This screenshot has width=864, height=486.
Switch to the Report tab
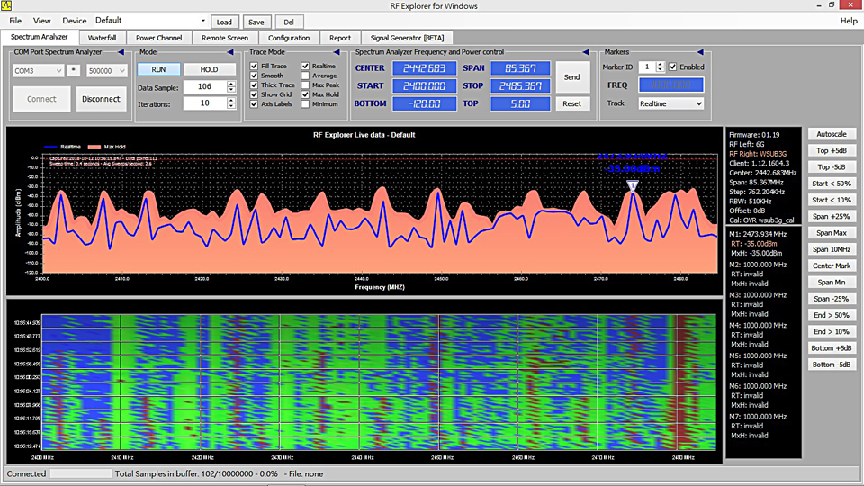[x=340, y=38]
